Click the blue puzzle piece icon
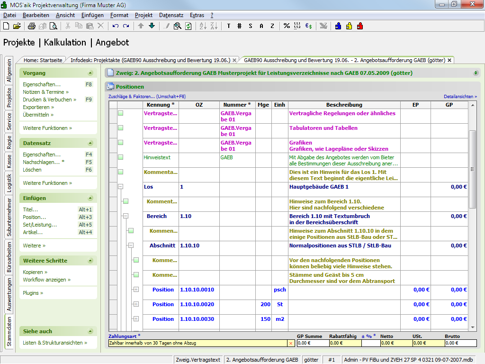The width and height of the screenshot is (485, 364). coord(338,26)
